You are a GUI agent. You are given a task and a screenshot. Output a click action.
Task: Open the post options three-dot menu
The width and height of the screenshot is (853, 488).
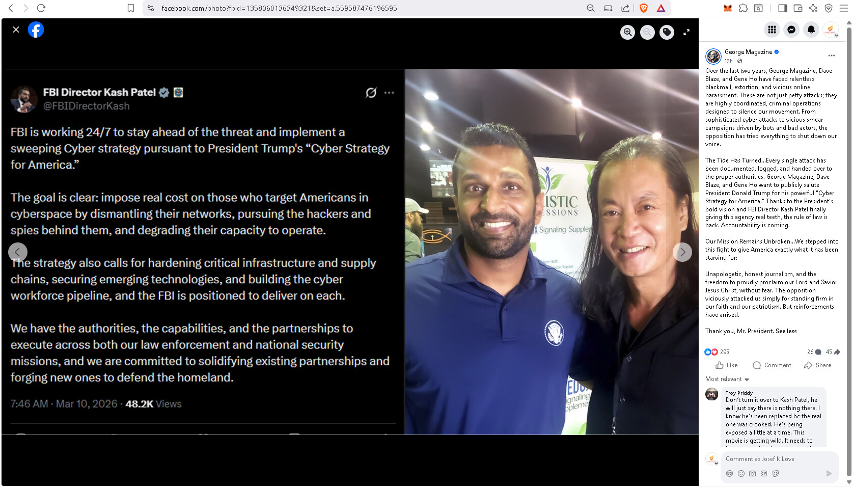(831, 56)
